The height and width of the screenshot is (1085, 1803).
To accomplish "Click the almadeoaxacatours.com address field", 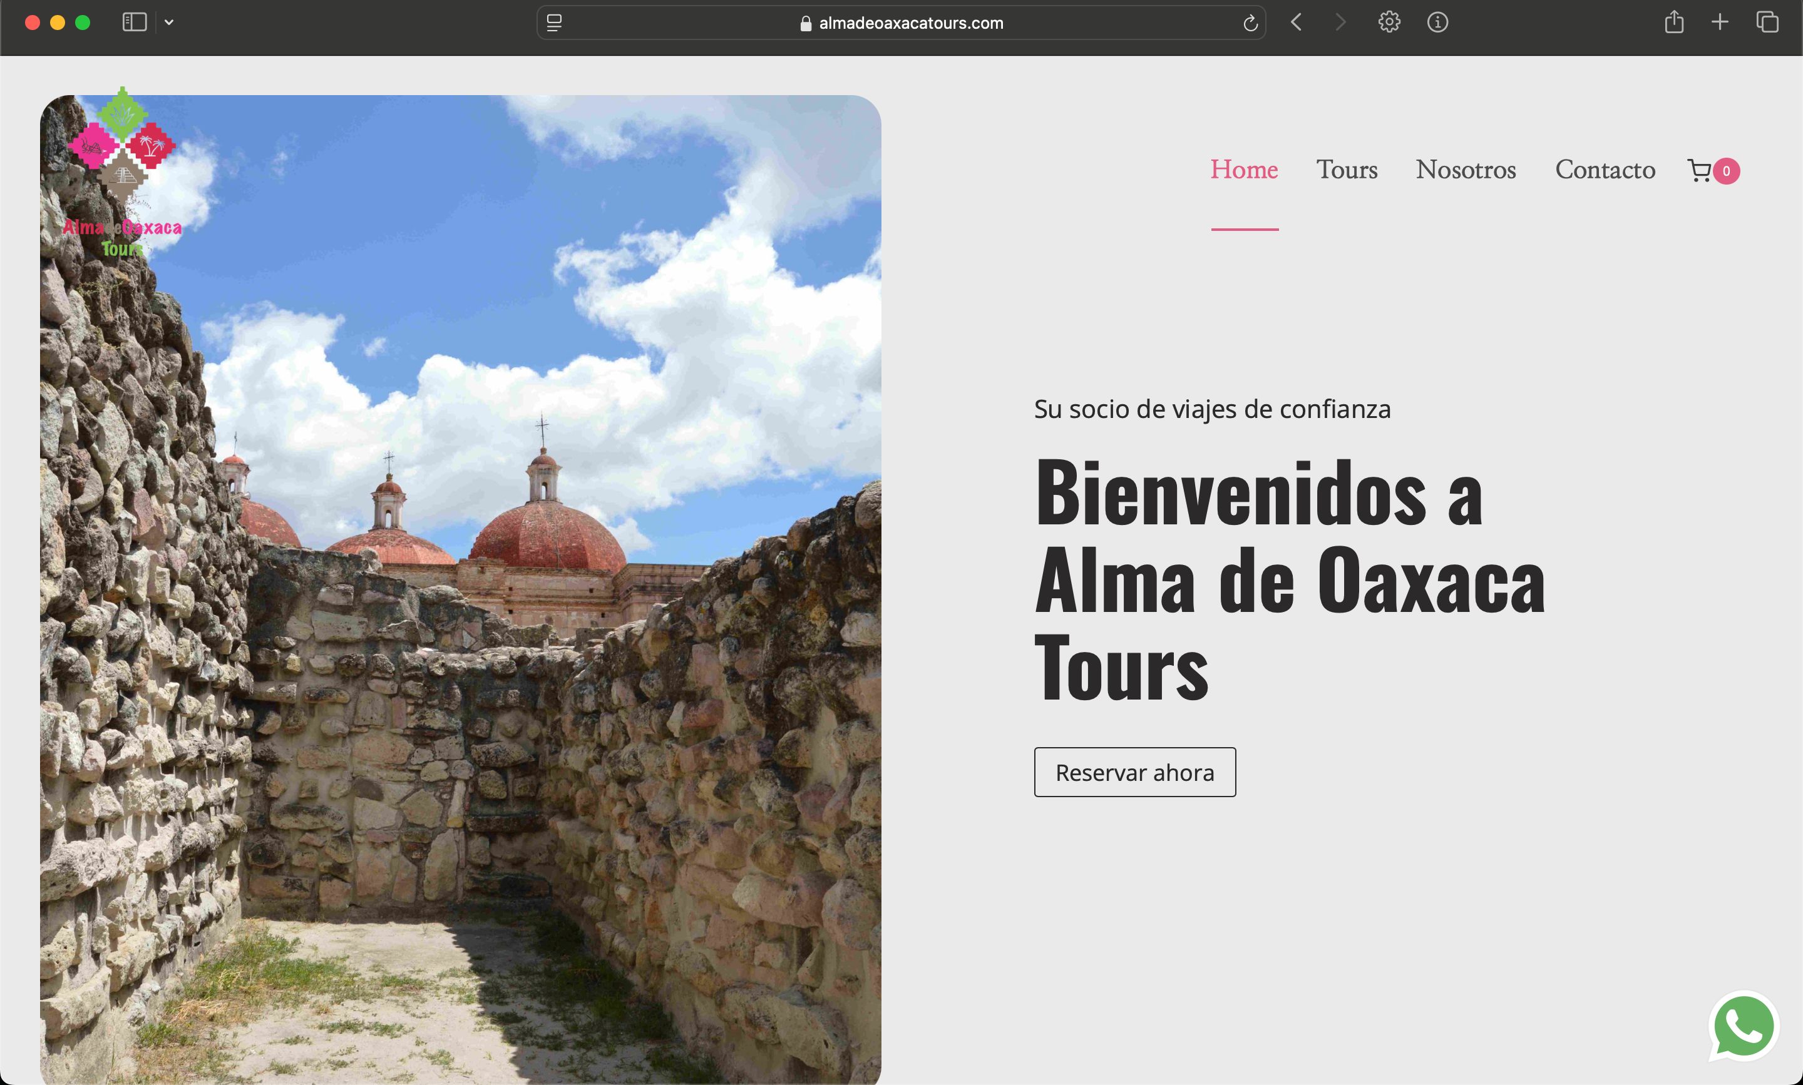I will (x=901, y=23).
